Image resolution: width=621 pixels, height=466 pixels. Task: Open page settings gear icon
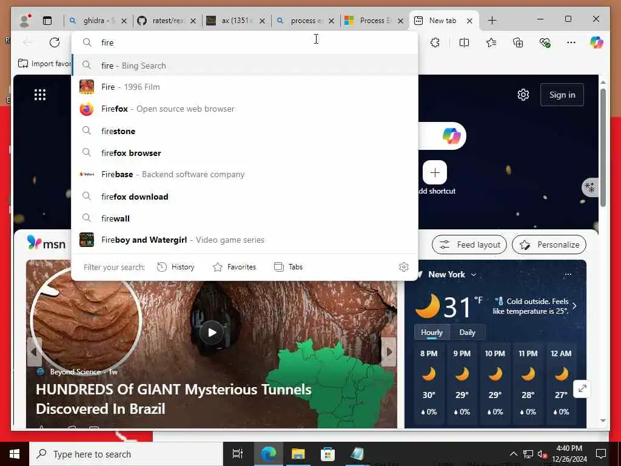click(523, 95)
